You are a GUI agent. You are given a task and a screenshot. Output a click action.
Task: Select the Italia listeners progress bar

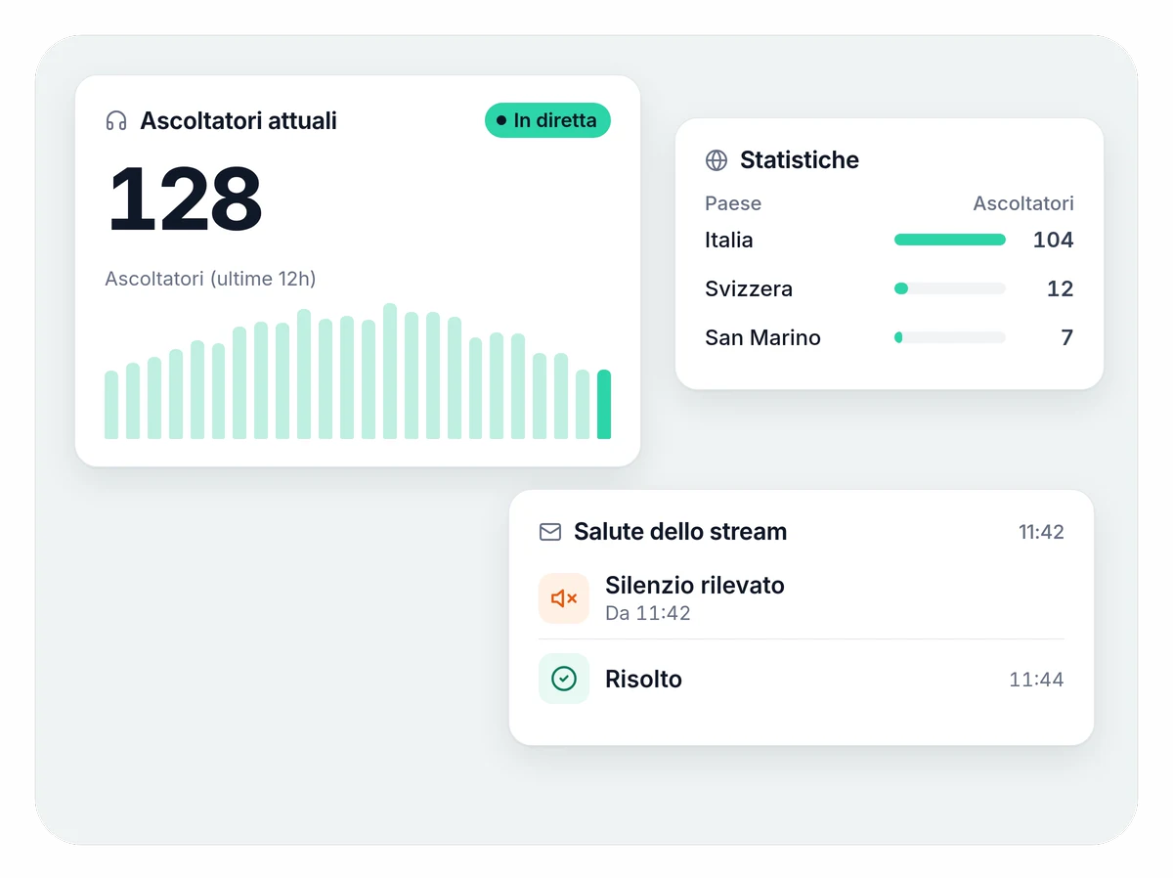coord(950,240)
